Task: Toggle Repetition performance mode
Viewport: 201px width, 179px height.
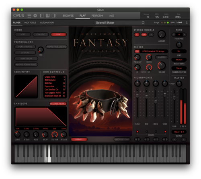Action: click(x=26, y=58)
